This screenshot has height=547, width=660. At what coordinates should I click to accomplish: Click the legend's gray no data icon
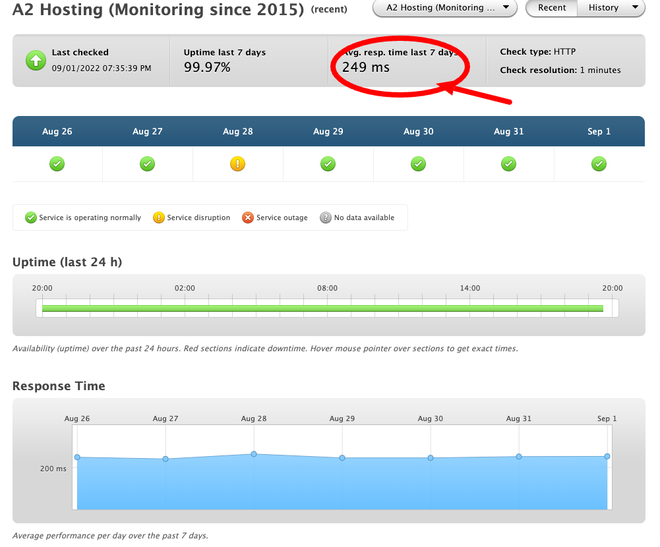point(325,217)
